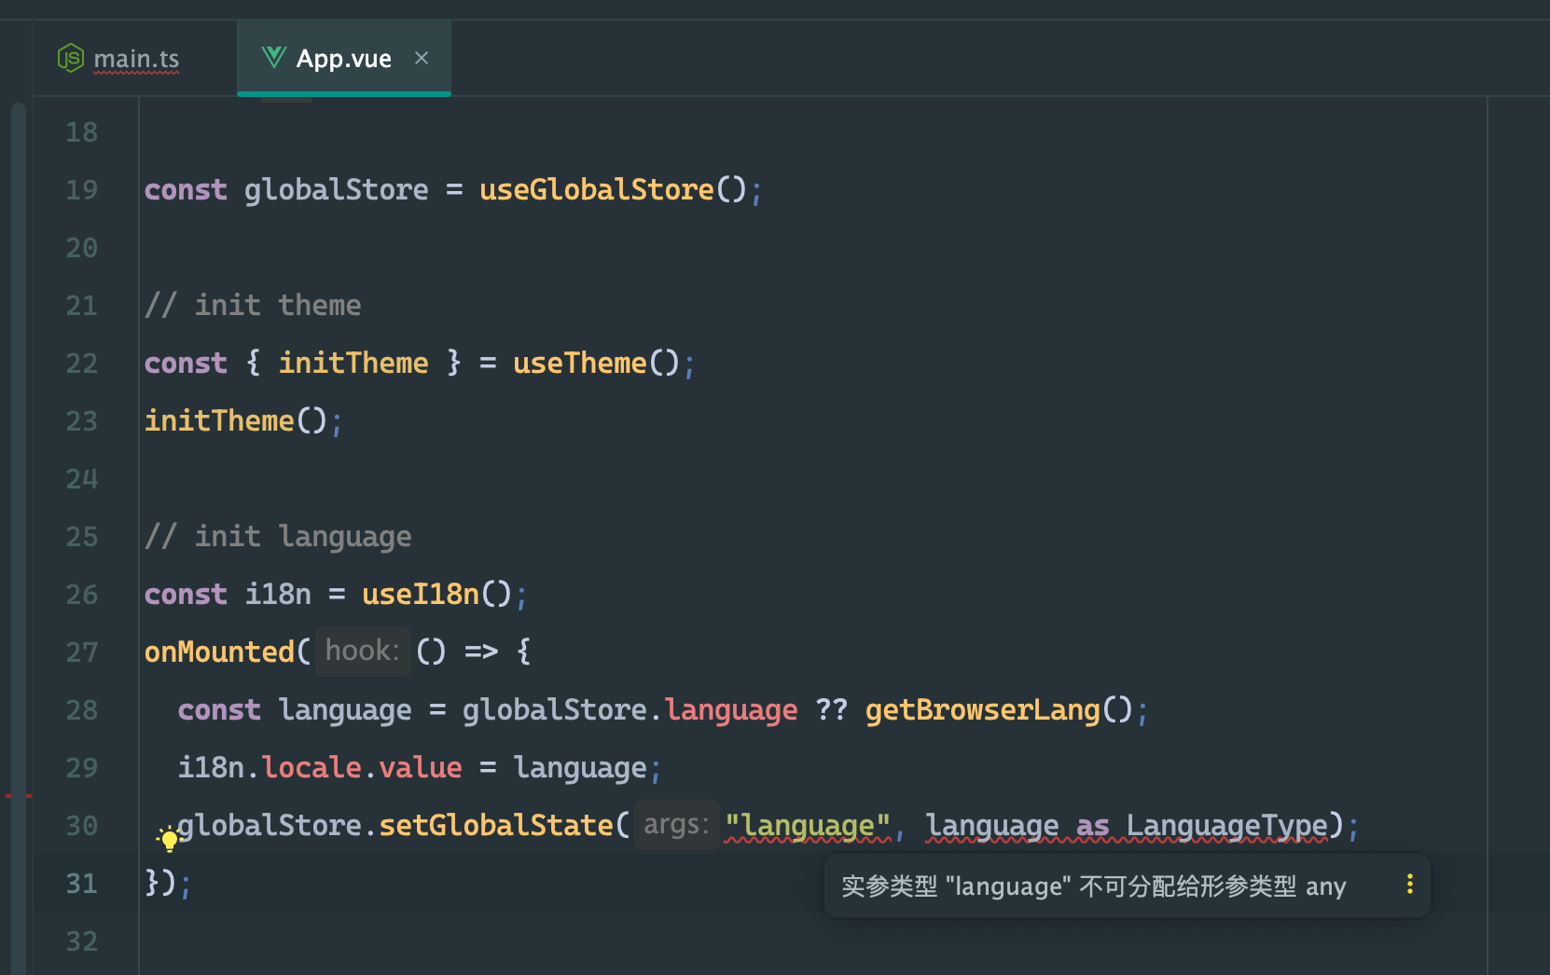Image resolution: width=1550 pixels, height=975 pixels.
Task: Click the error tooltip message text
Action: pos(1091,886)
